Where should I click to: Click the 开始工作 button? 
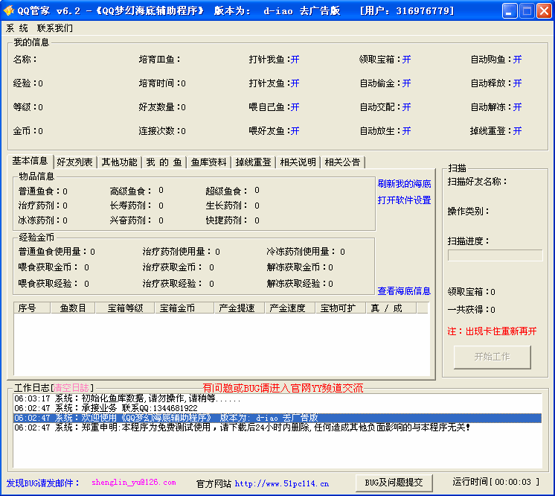(x=493, y=357)
